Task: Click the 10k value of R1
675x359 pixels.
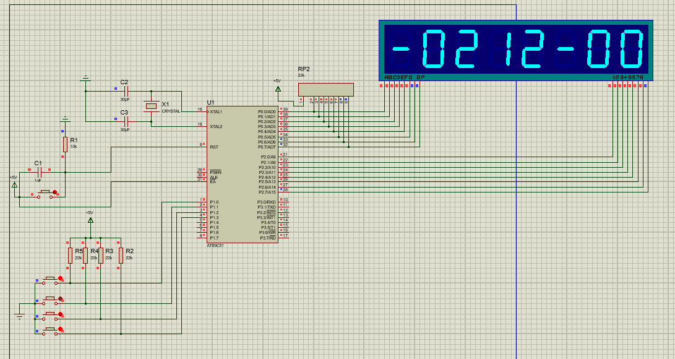Action: [74, 146]
